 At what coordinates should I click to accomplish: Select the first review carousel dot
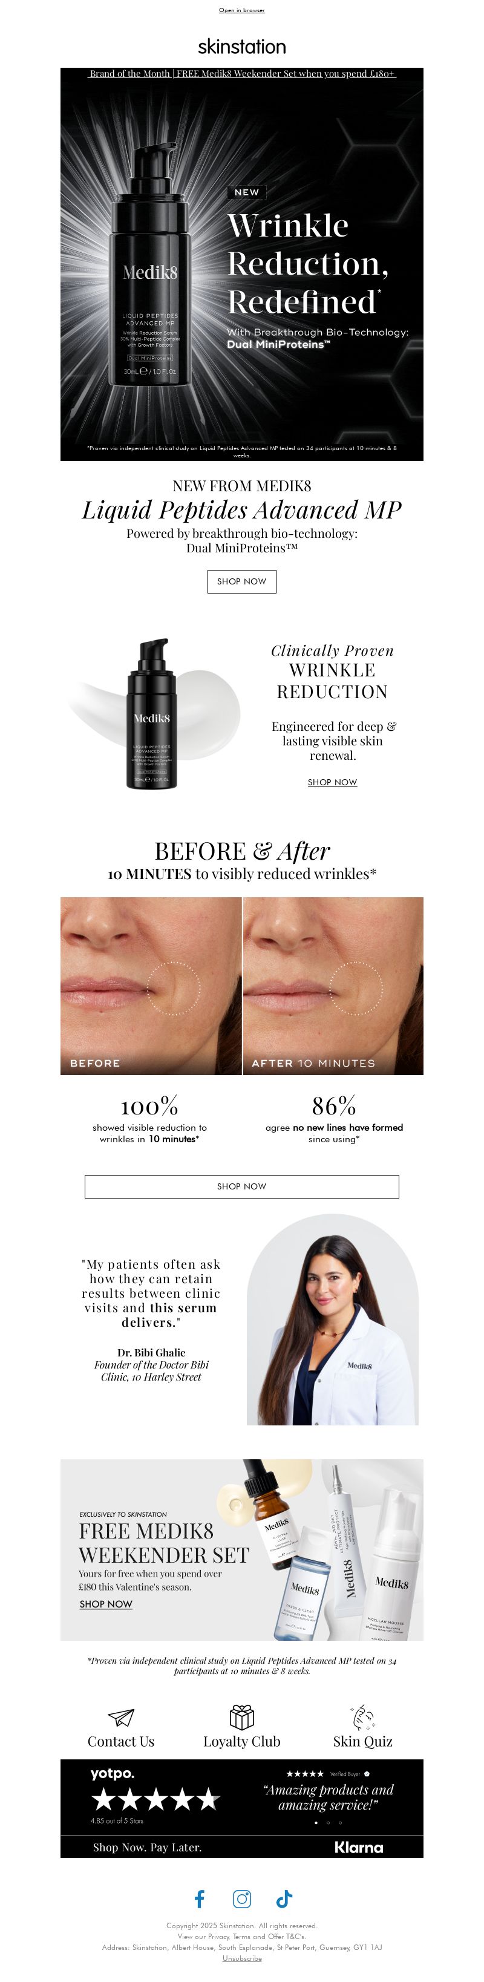click(315, 1823)
